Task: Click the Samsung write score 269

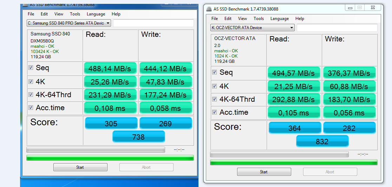Action: click(166, 123)
